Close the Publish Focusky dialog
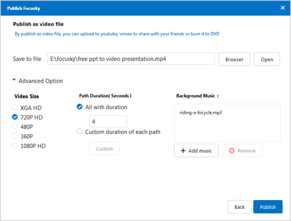The width and height of the screenshot is (291, 221). (283, 8)
